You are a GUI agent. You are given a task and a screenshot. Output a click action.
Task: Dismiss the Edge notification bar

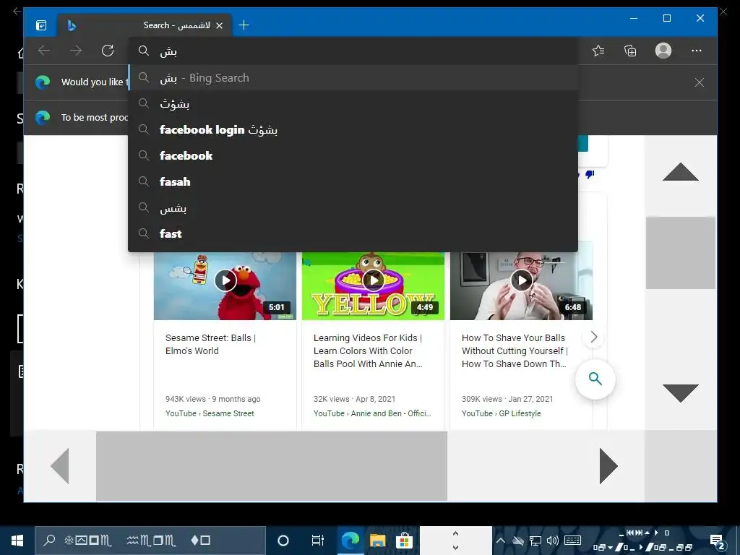(700, 82)
